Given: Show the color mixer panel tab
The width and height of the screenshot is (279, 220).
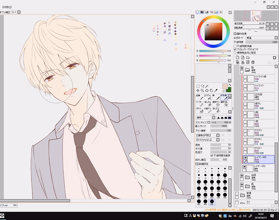Looking at the screenshot, I should 211,12.
